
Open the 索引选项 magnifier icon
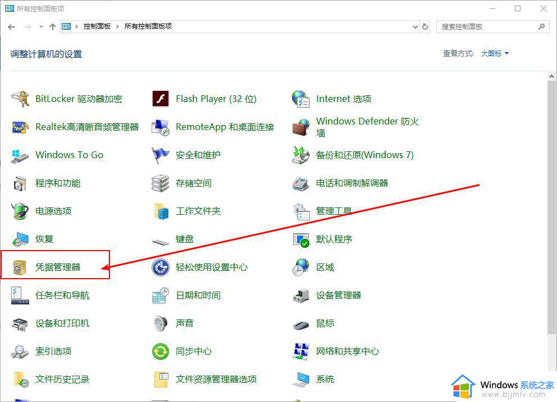(x=20, y=352)
